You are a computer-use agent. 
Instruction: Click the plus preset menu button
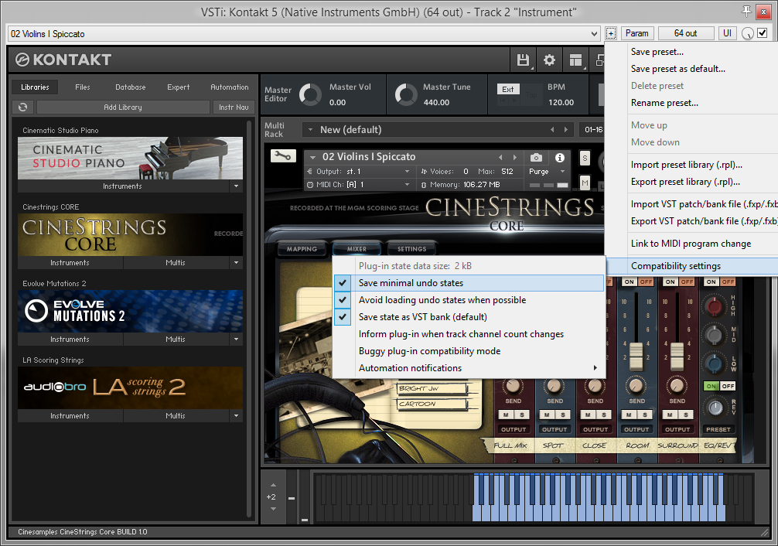coord(611,33)
